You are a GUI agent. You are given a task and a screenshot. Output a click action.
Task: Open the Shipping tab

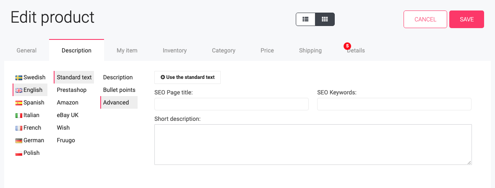pyautogui.click(x=310, y=50)
